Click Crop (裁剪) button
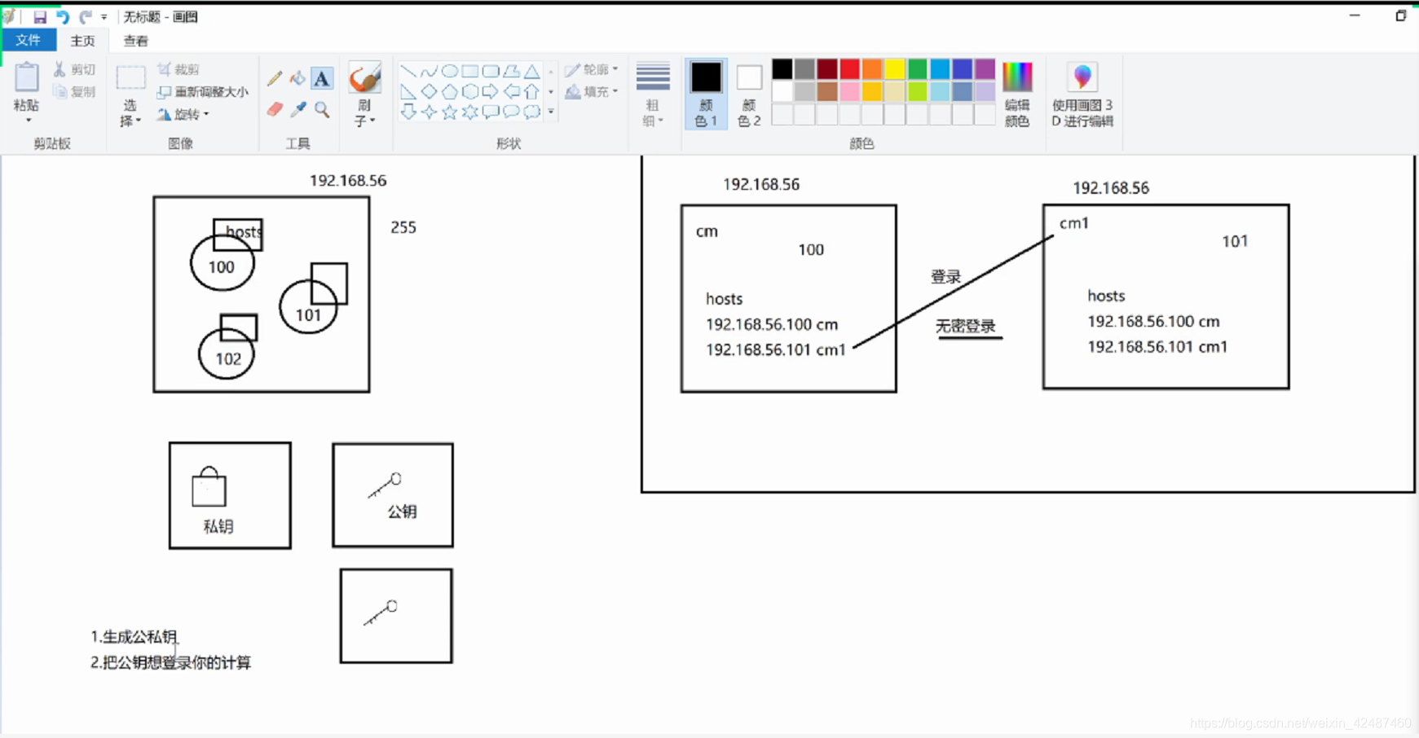Viewport: 1419px width, 738px height. (x=179, y=70)
